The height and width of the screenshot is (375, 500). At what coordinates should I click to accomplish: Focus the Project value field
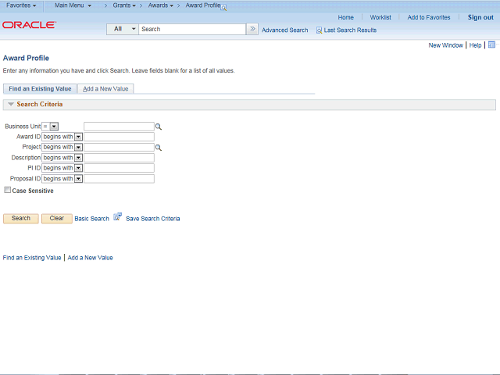coord(119,147)
